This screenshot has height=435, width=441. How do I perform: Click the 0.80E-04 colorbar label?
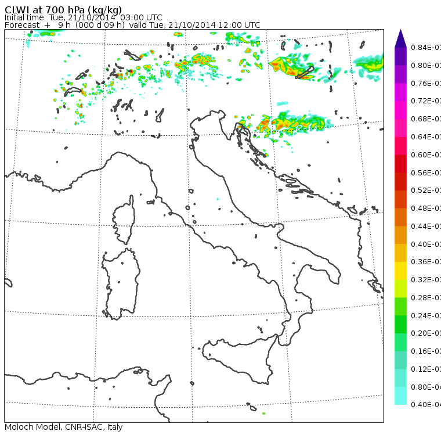pos(425,387)
